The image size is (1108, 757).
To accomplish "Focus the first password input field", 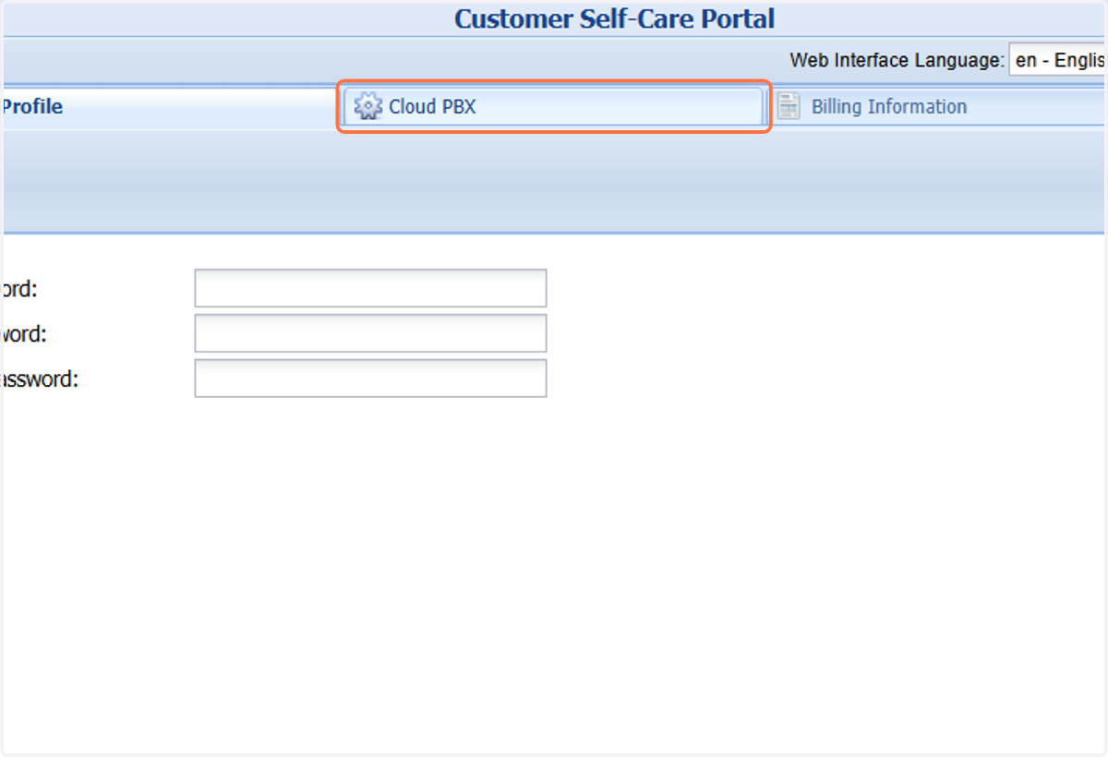I will click(370, 288).
